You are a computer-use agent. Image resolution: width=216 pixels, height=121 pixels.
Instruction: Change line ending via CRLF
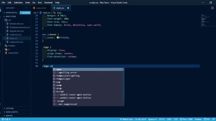169,119
